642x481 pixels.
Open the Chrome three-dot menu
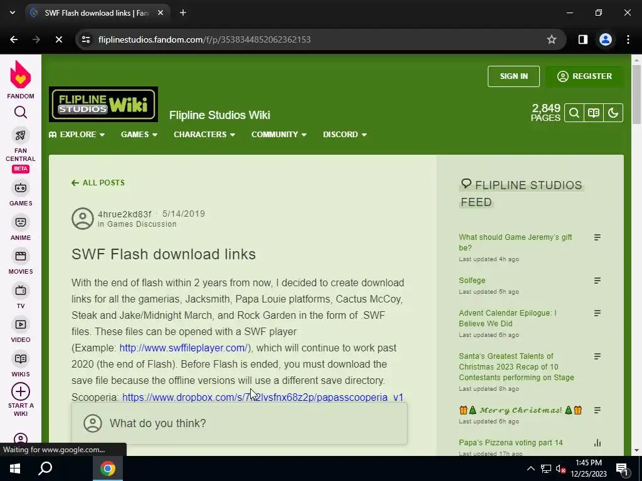628,39
